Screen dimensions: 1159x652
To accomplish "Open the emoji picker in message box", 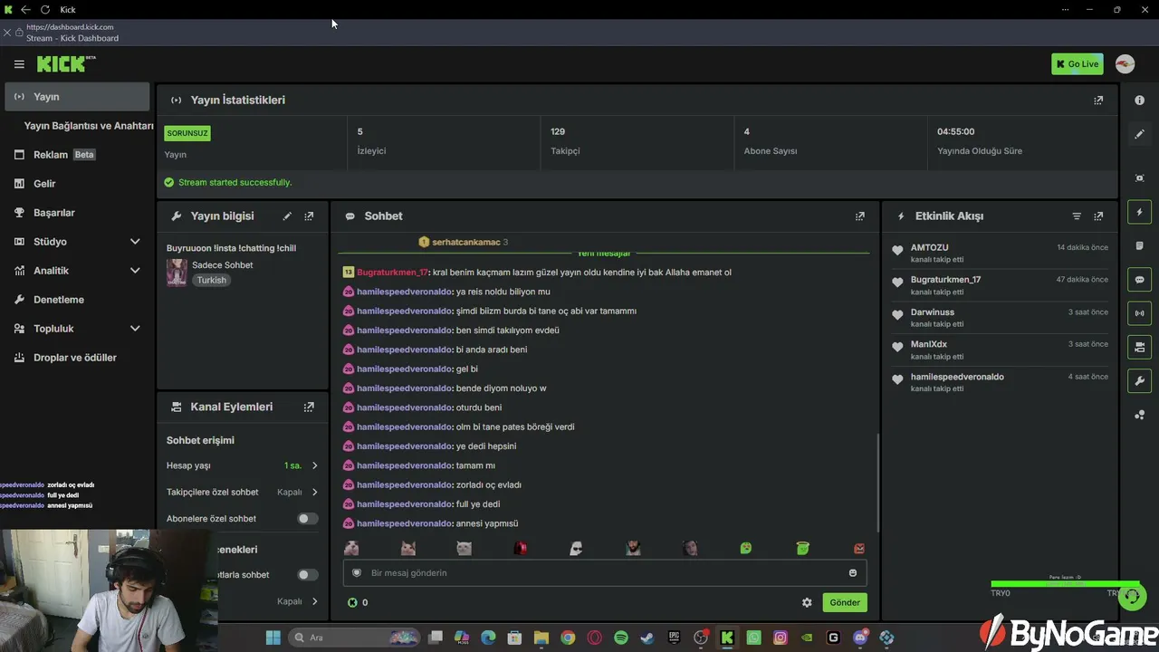I will 853,573.
